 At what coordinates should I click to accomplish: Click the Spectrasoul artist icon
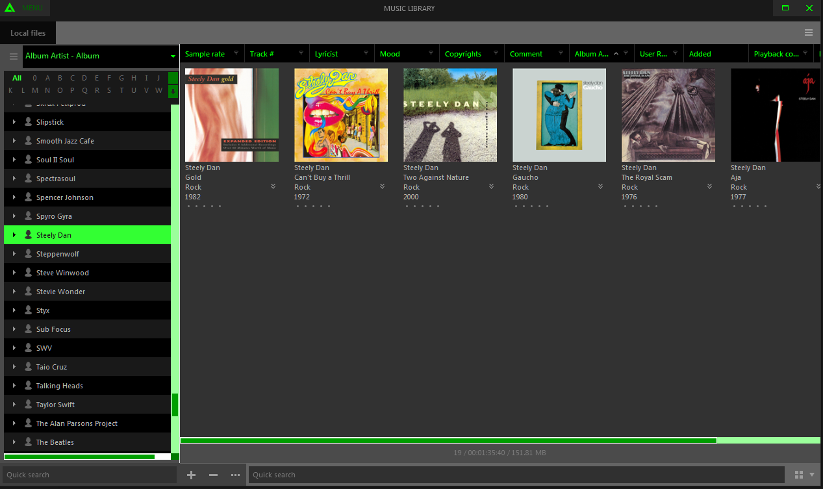click(x=28, y=179)
